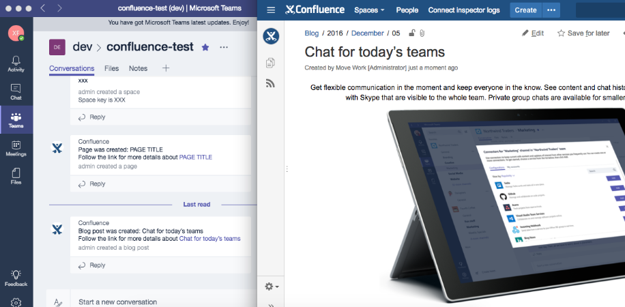Open Confluence hamburger menu
Screen dimensions: 625x307
[271, 10]
